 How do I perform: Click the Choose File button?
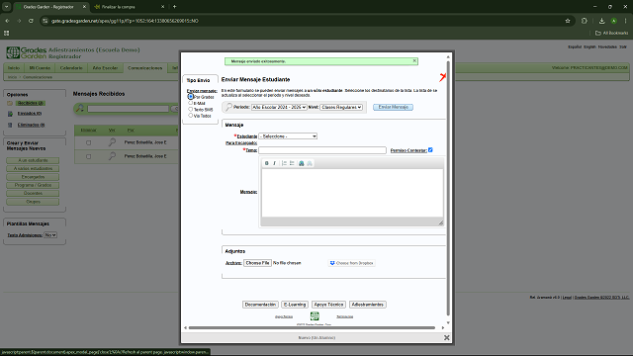pyautogui.click(x=257, y=263)
